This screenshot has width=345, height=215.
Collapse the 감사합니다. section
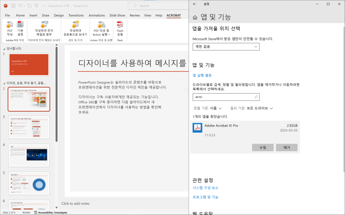4,49
